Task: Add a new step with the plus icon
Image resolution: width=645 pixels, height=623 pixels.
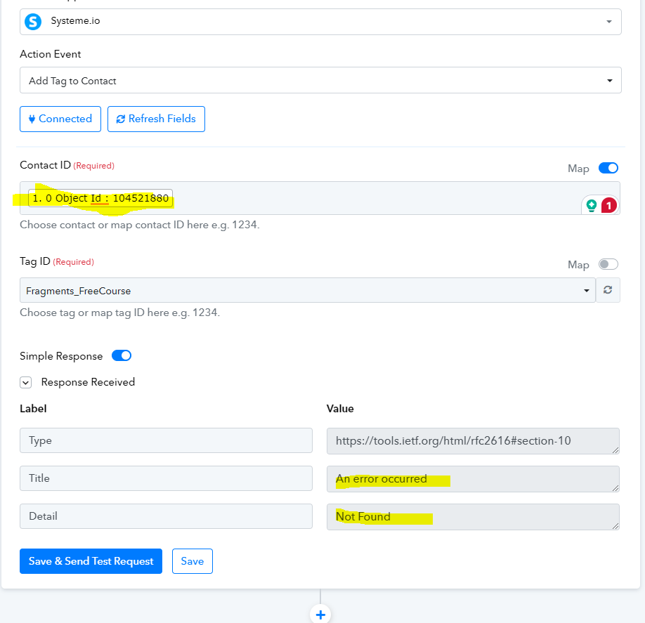Action: click(x=320, y=615)
